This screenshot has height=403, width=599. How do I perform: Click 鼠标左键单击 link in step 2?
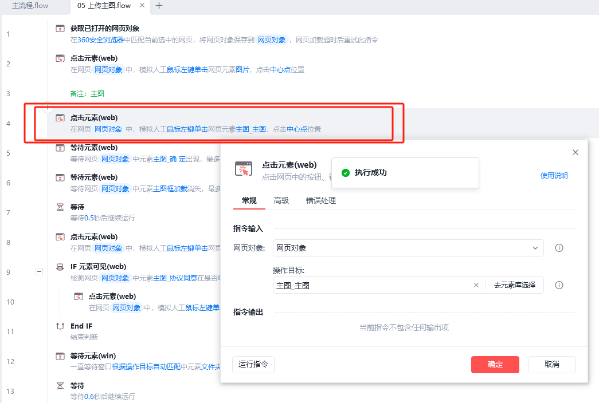coord(187,69)
